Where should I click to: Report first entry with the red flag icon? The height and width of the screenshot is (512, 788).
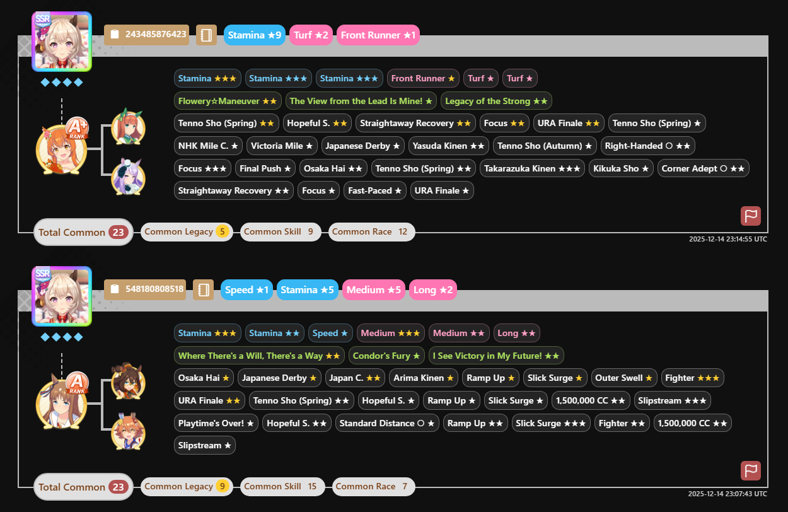click(x=751, y=216)
